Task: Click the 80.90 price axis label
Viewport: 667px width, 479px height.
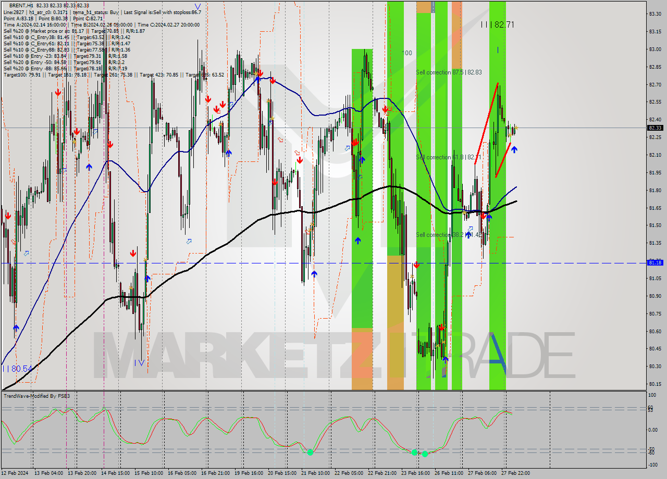Action: click(x=655, y=296)
